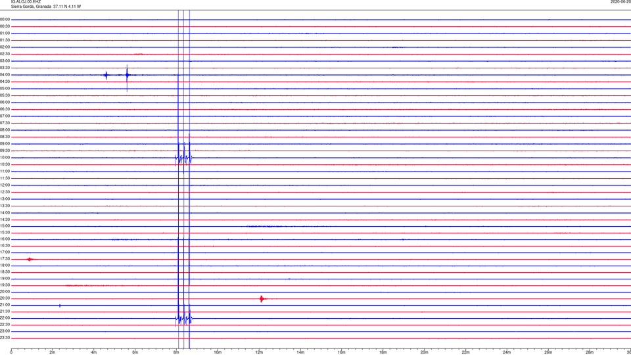The width and height of the screenshot is (631, 355).
Task: Click the 8m tick on the minute axis
Action: [x=176, y=352]
